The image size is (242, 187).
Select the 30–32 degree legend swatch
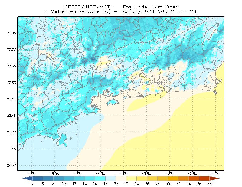point(173,179)
